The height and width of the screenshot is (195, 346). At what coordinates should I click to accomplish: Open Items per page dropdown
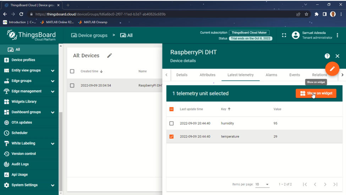click(262, 184)
